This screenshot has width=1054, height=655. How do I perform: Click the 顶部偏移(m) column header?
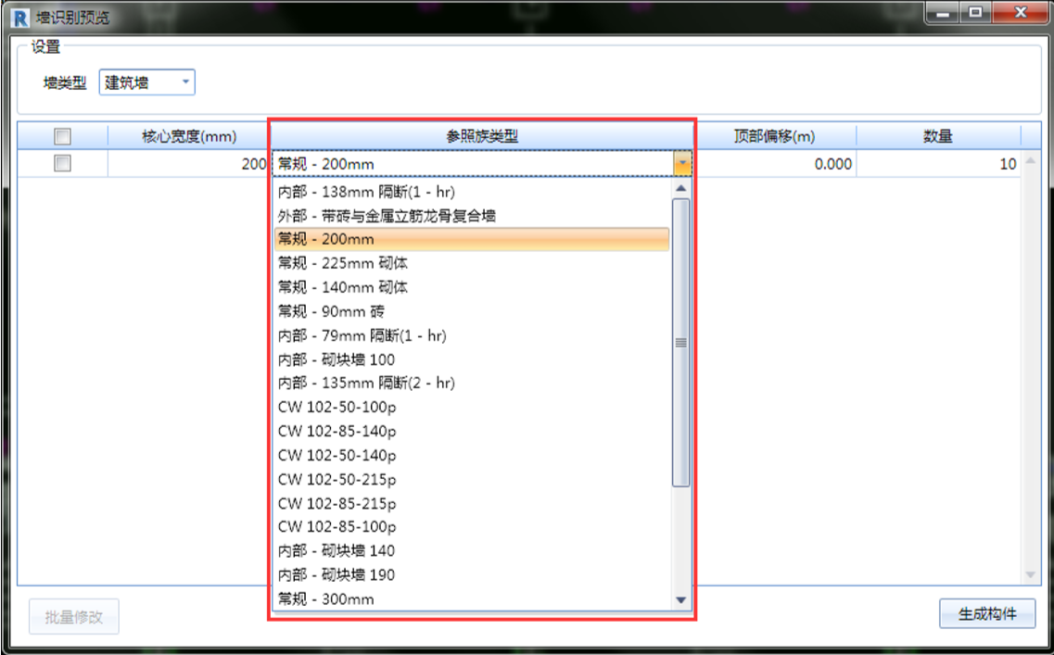point(775,136)
